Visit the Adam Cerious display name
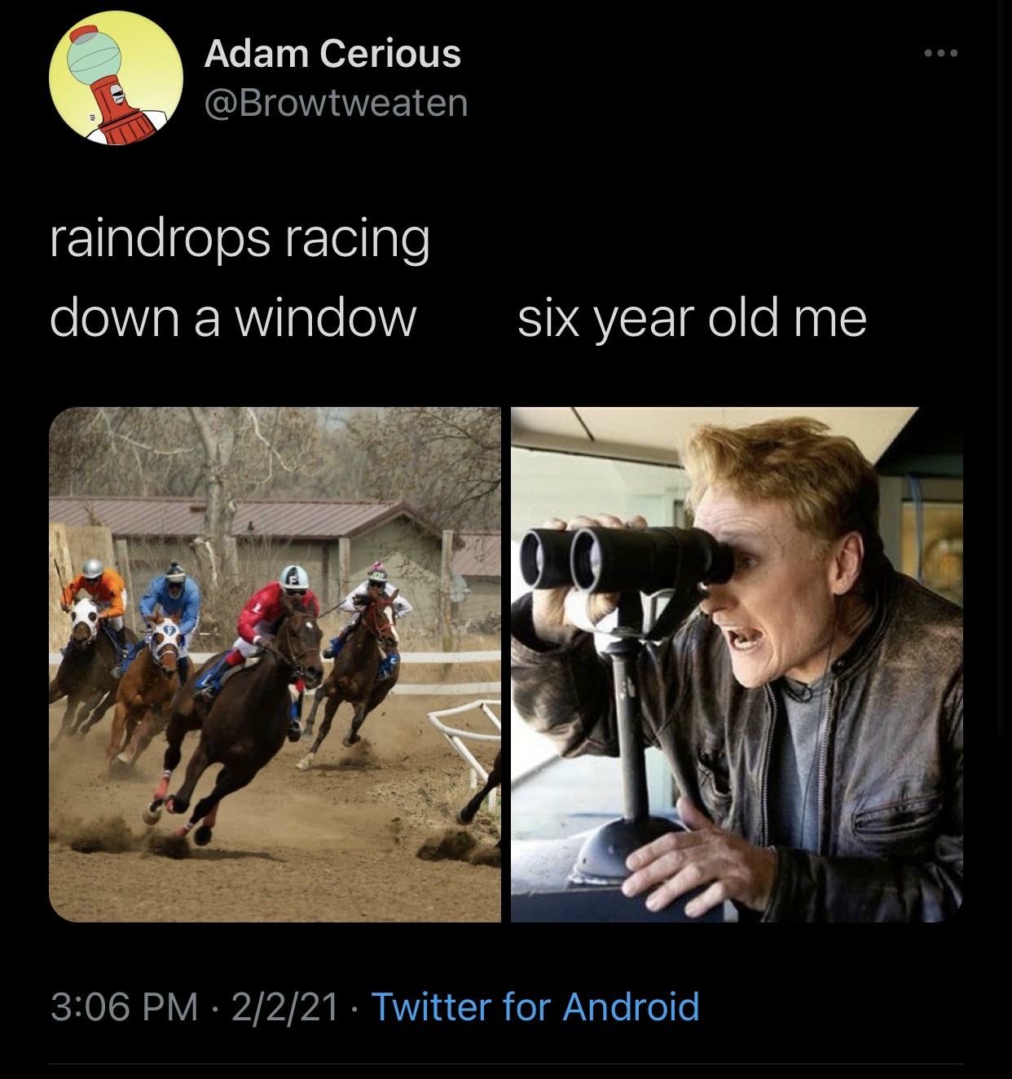Image resolution: width=1012 pixels, height=1079 pixels. point(332,54)
